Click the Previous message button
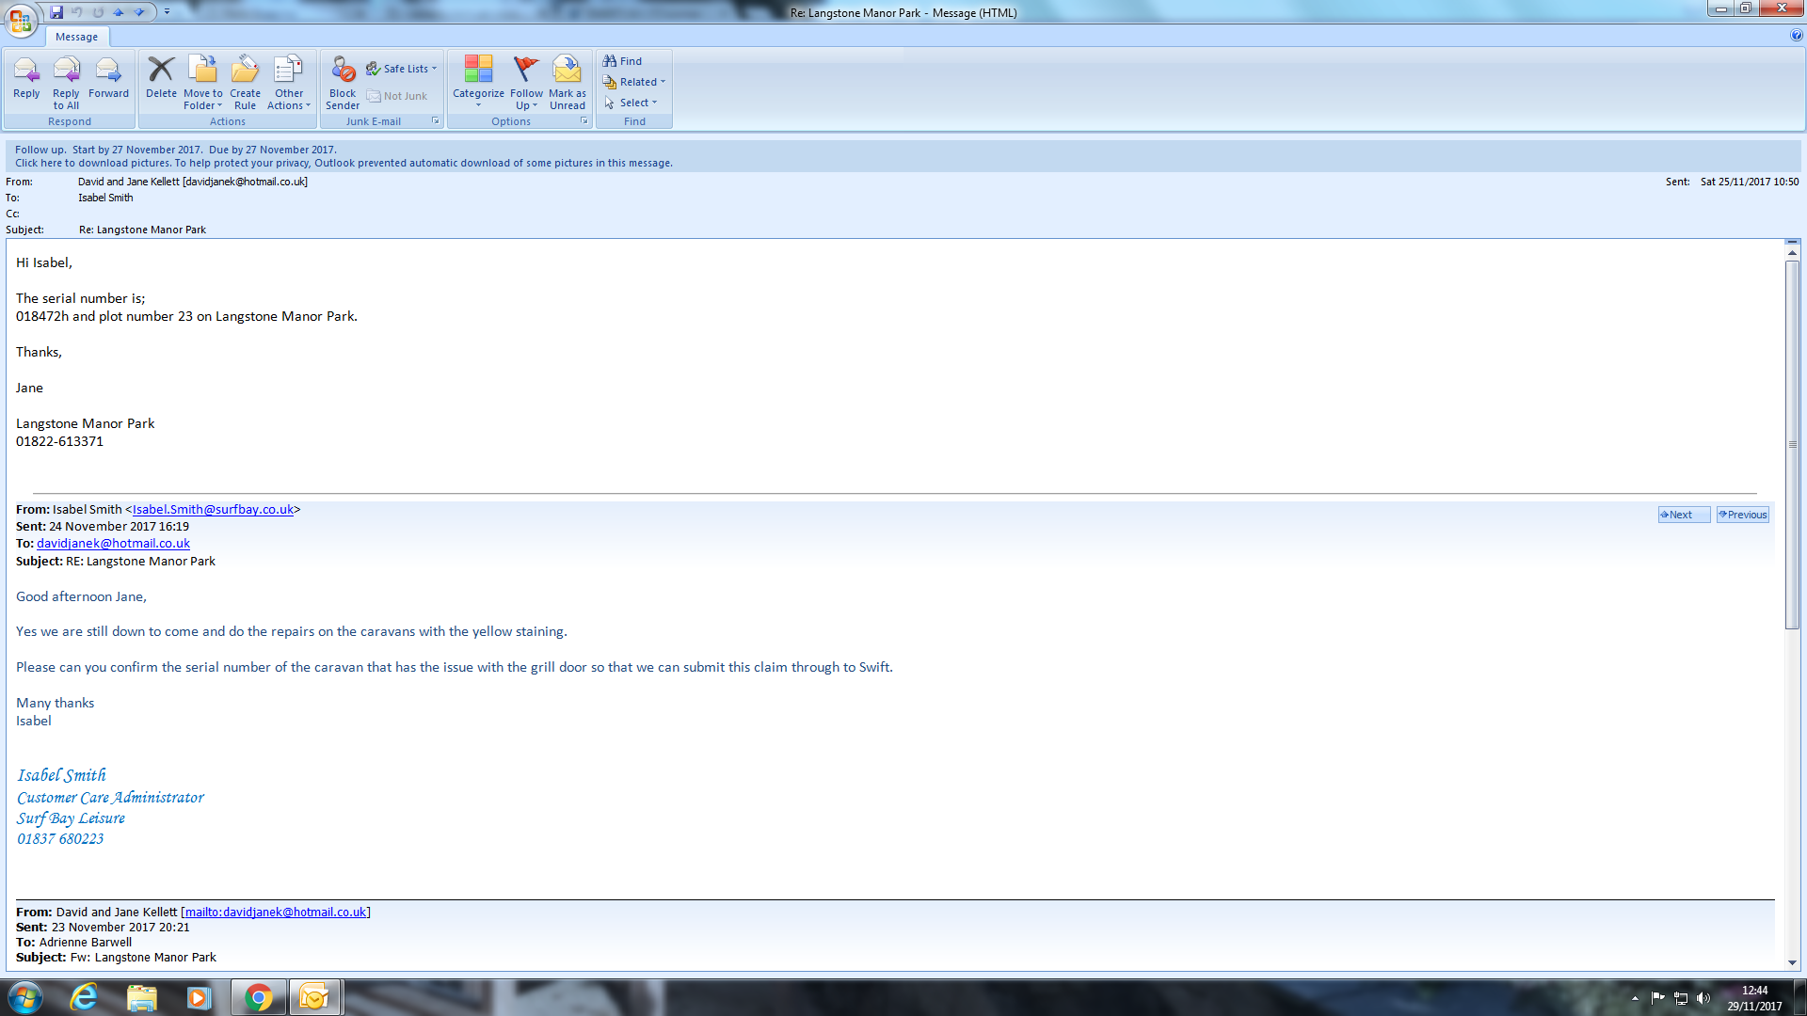 1742,515
